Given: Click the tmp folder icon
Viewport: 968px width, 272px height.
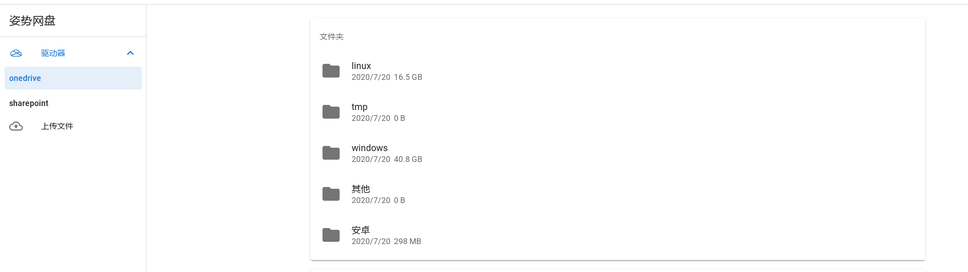Looking at the screenshot, I should tap(331, 112).
